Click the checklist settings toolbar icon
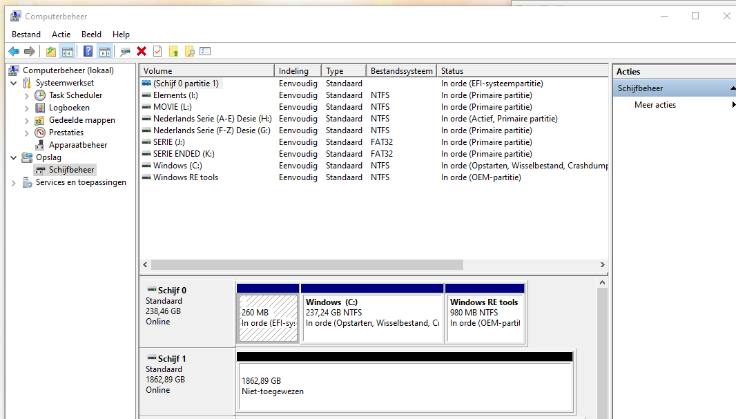736x419 pixels. click(x=205, y=51)
